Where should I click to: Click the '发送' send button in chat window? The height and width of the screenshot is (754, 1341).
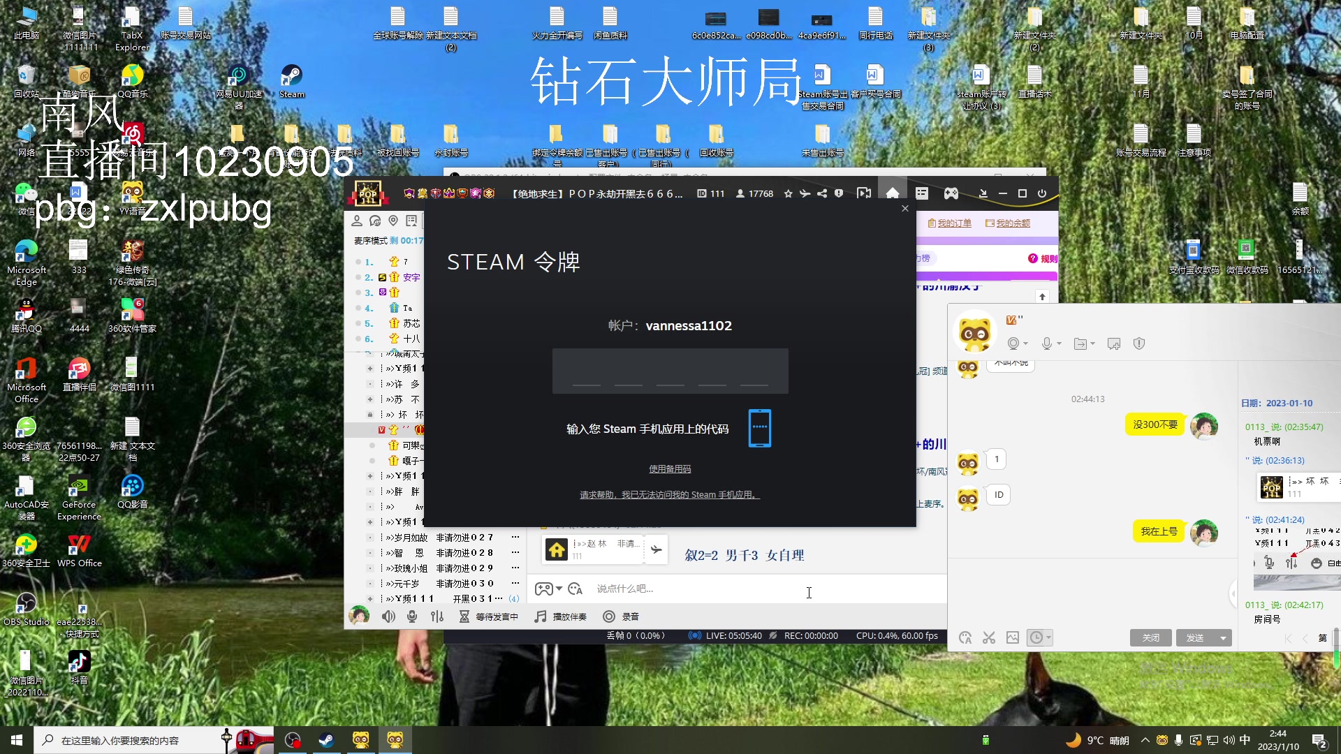tap(1195, 637)
